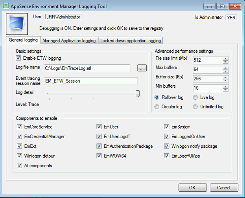The width and height of the screenshot is (245, 198).
Task: Decrease Buffer size with down arrow
Action: click(x=225, y=81)
